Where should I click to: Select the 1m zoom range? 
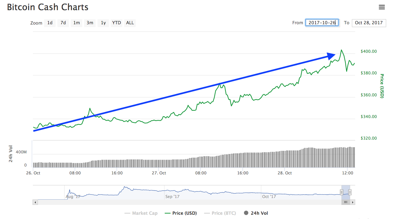click(76, 23)
